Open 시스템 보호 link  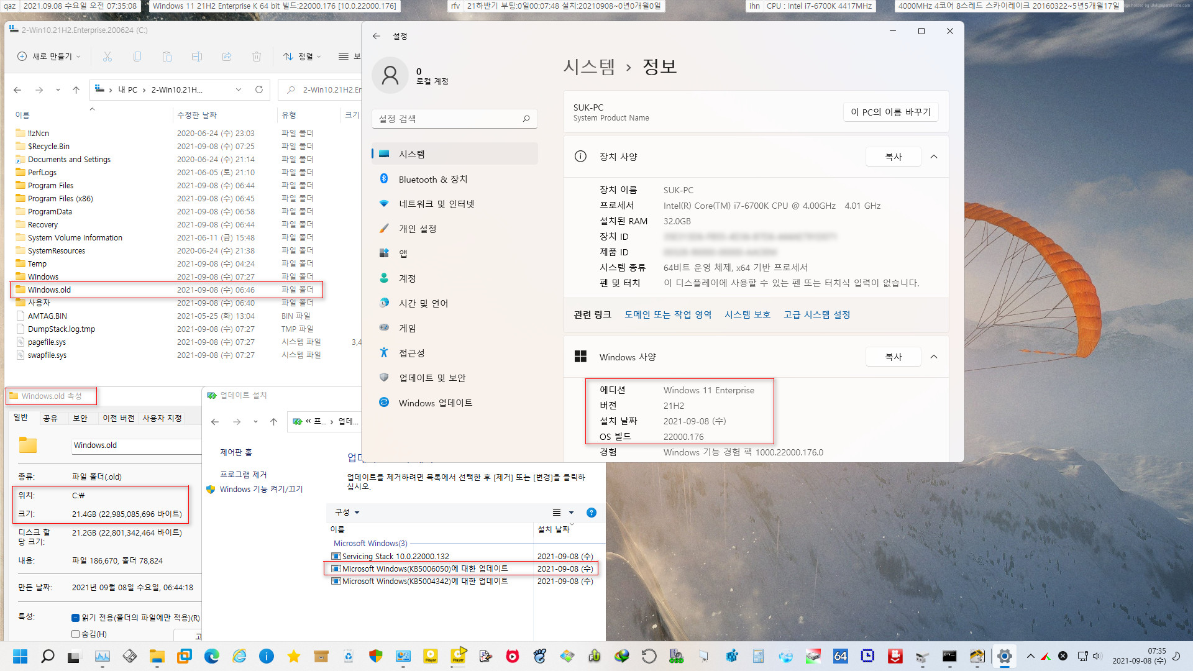[x=747, y=314]
